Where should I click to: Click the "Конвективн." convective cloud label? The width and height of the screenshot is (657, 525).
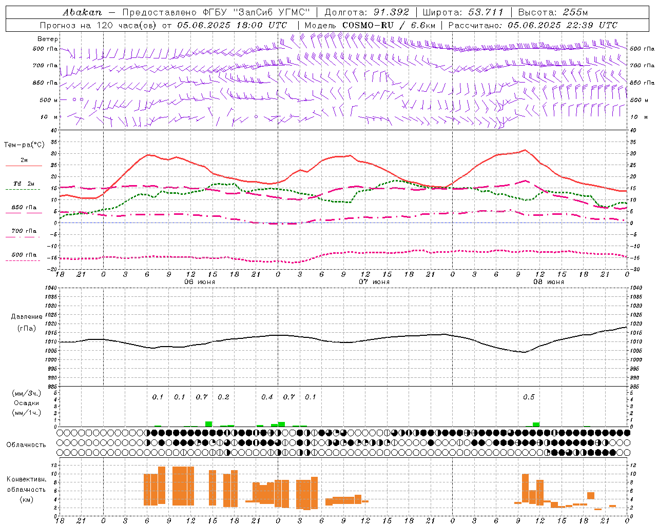pos(27,479)
